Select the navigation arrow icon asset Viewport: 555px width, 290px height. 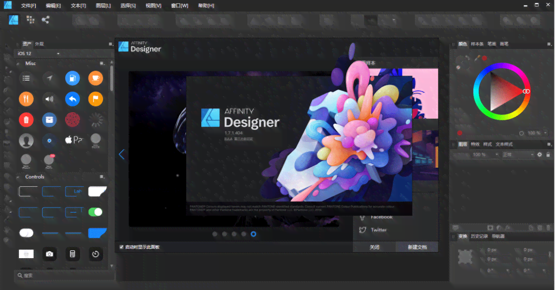click(x=49, y=78)
